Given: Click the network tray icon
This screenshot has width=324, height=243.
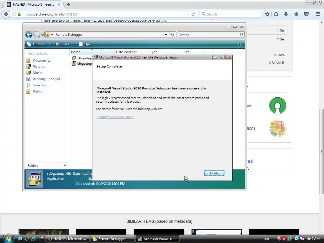Looking at the screenshot, I should pos(297,239).
